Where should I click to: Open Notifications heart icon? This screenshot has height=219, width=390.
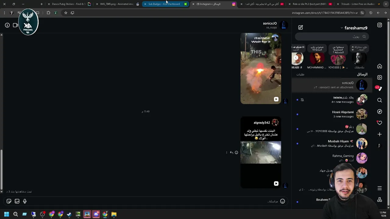pyautogui.click(x=379, y=123)
